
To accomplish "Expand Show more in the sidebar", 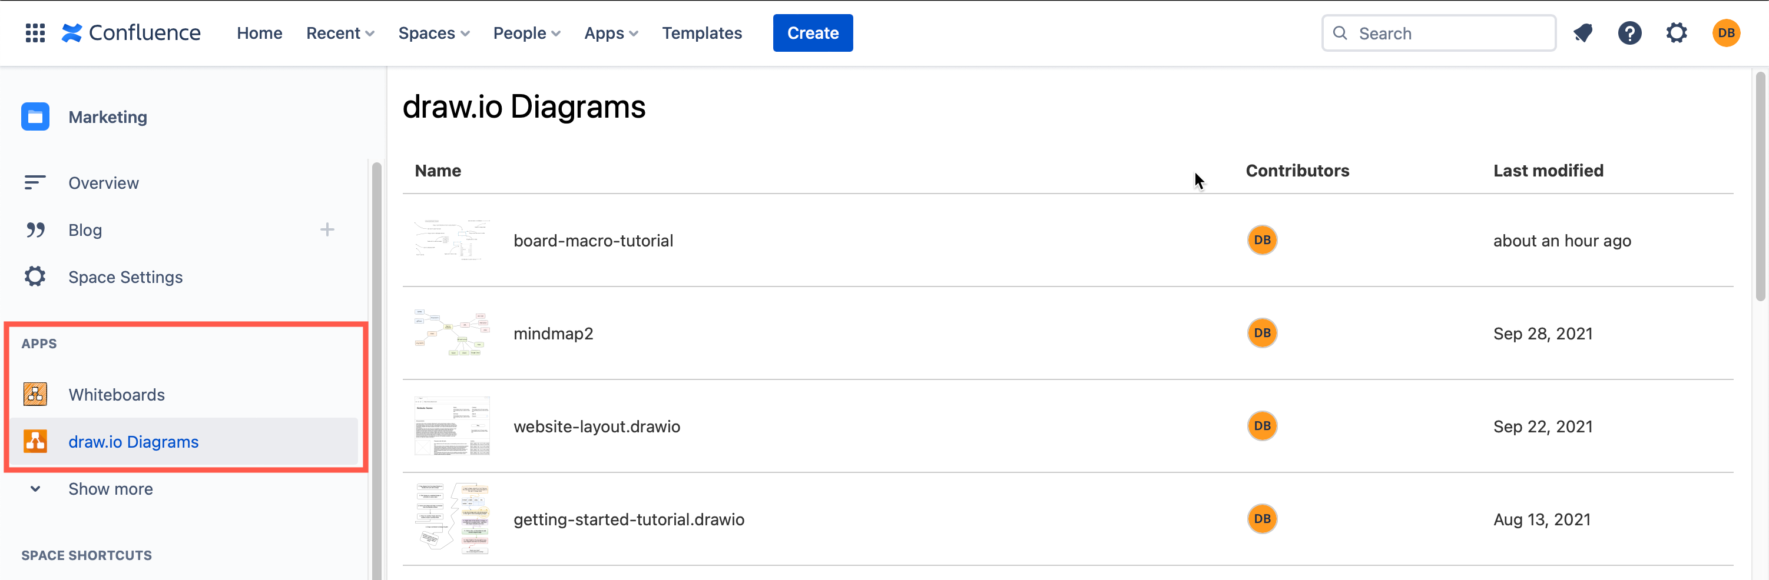I will click(110, 488).
